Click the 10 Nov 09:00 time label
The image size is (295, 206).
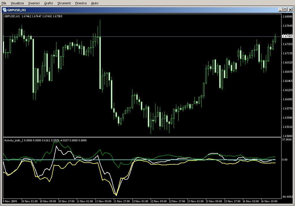[x=48, y=201]
